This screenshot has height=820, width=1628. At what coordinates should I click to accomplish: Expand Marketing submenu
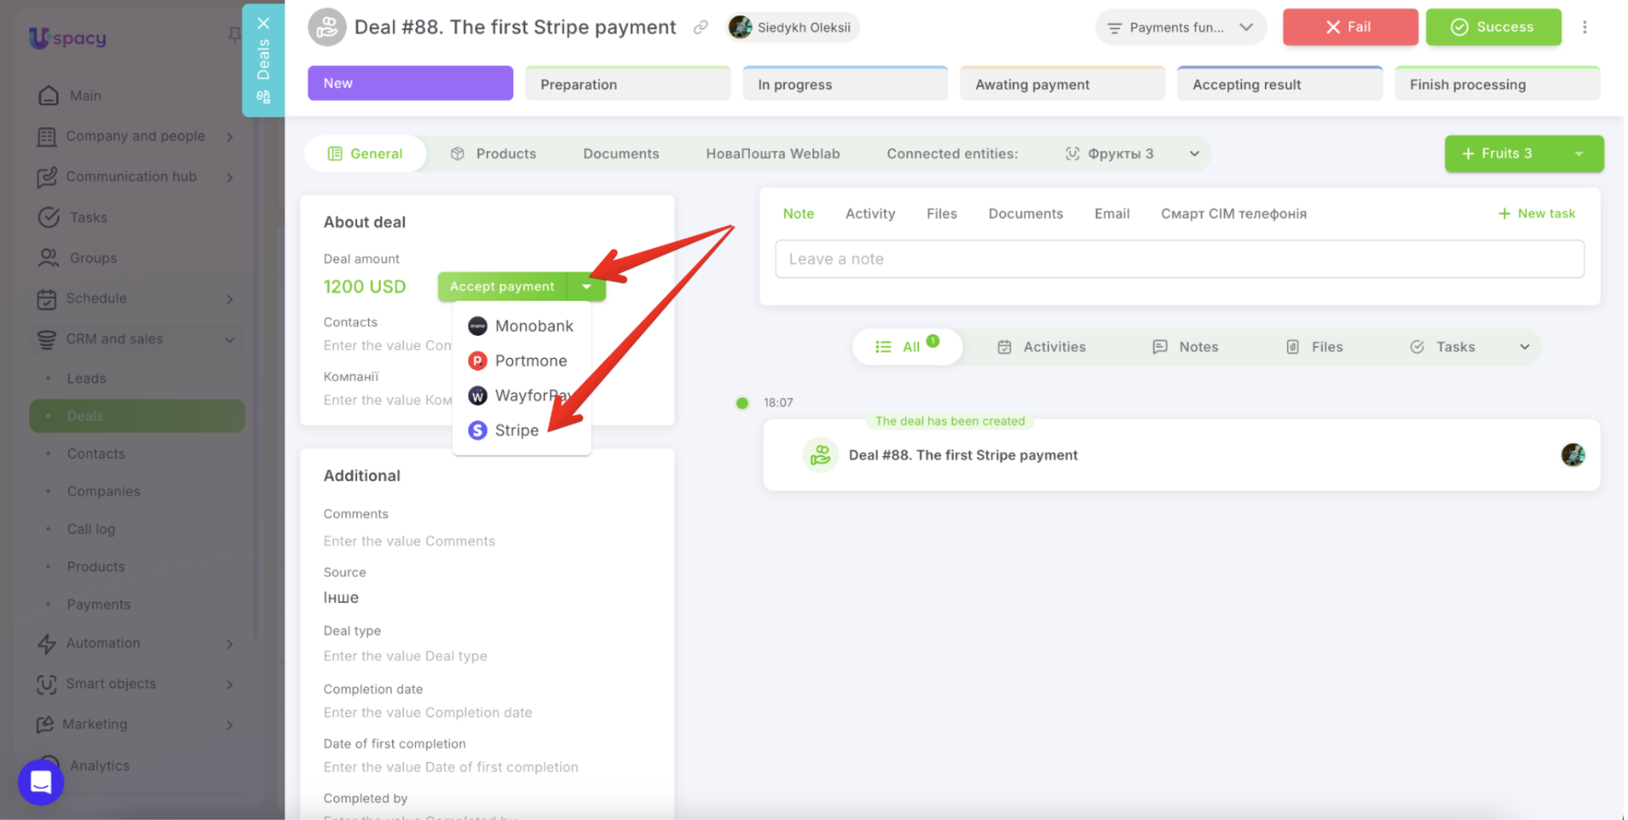[230, 725]
